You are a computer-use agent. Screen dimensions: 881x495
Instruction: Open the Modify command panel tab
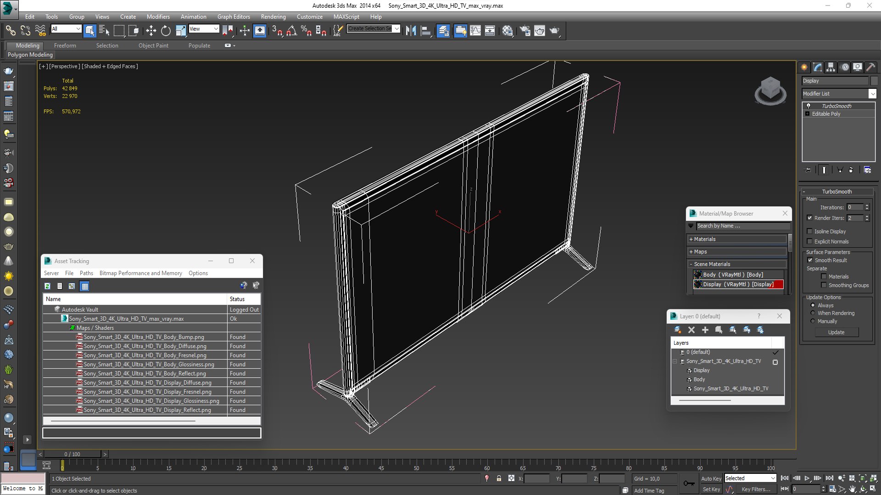pos(818,67)
